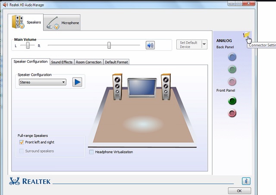The width and height of the screenshot is (276, 195).
Task: Select the green front panel jack
Action: (232, 101)
